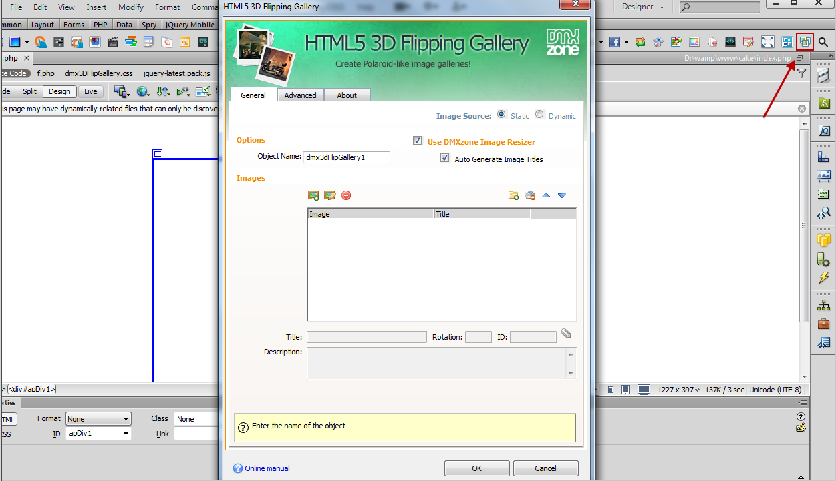Open the Insert menu
The height and width of the screenshot is (481, 836).
coord(96,7)
